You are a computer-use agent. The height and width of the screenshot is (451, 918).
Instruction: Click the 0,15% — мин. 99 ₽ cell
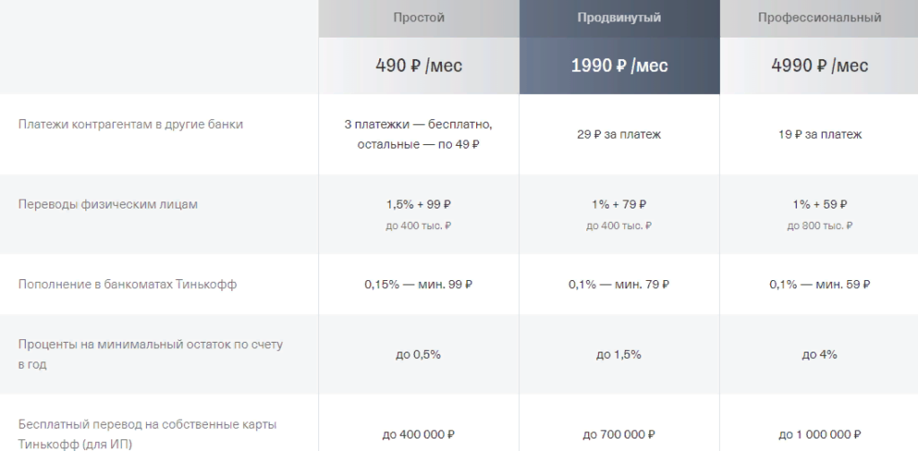click(419, 285)
